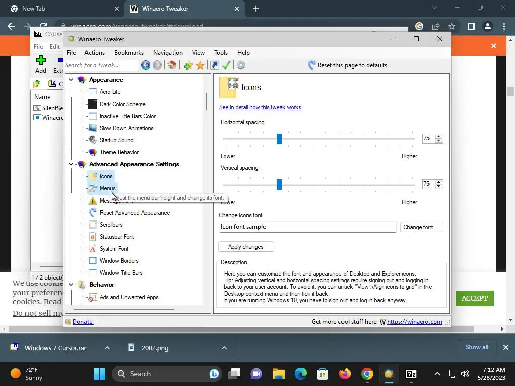This screenshot has width=515, height=386.
Task: Click the Back navigation arrow in Winaero toolbar
Action: 146,65
